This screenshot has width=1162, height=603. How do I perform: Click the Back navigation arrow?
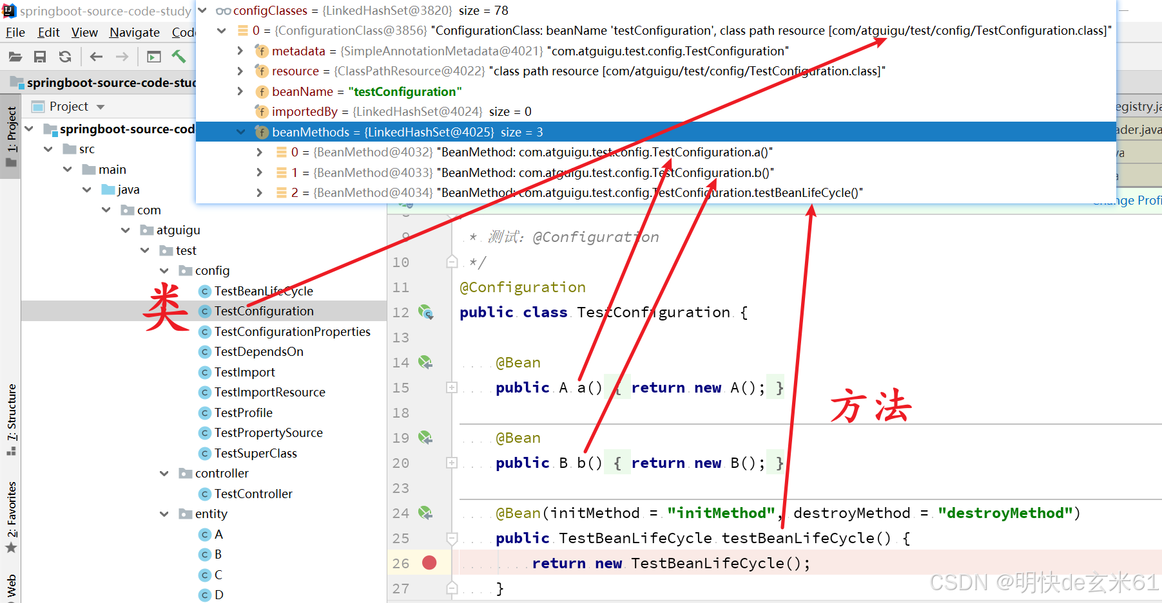[x=97, y=57]
